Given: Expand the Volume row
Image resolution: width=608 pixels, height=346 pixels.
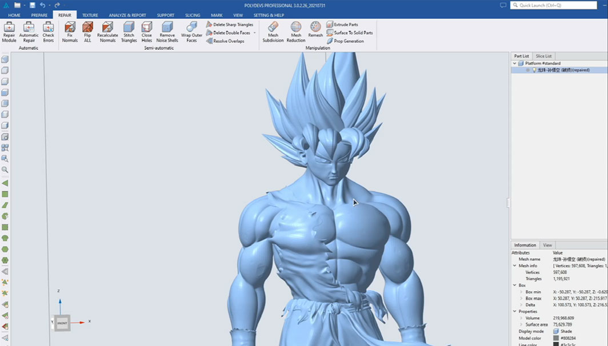Looking at the screenshot, I should [x=521, y=318].
